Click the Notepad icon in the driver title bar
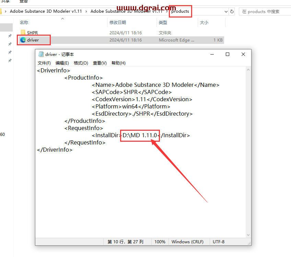The image size is (291, 257). [41, 54]
